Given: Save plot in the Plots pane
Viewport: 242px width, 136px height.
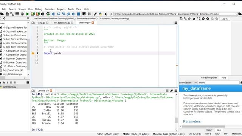Looking at the screenshot, I should [x=181, y=19].
